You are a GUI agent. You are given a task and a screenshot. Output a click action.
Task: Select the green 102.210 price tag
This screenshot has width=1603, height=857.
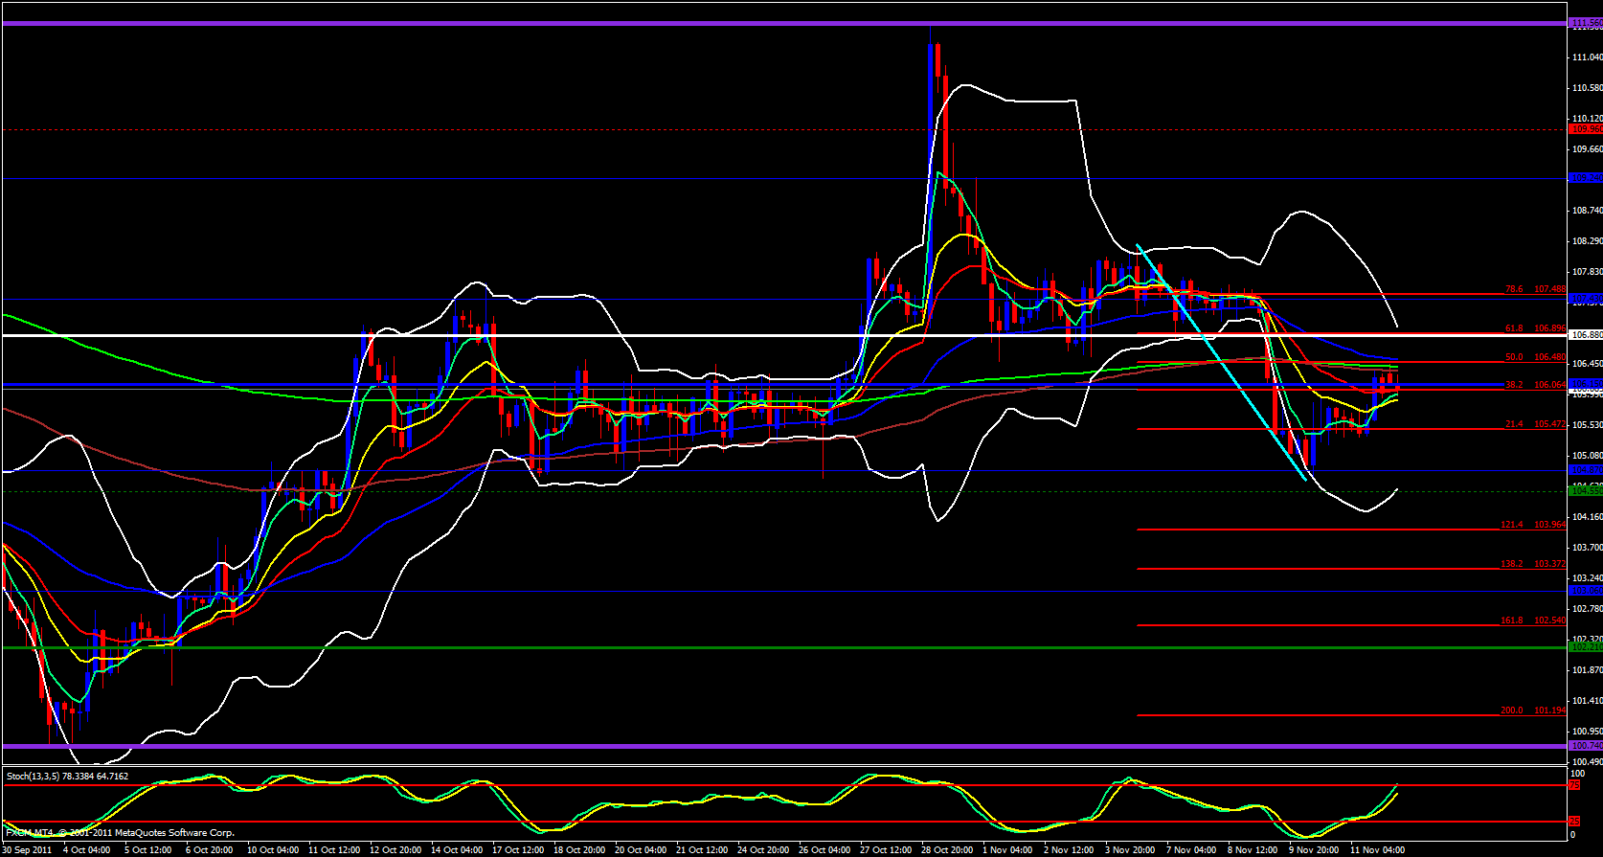tap(1585, 647)
